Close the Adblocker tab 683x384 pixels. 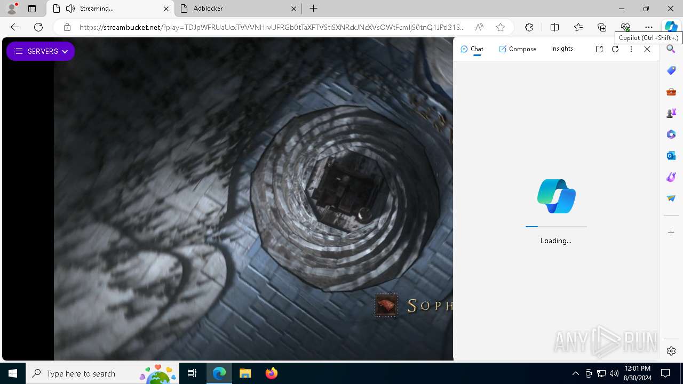[x=294, y=9]
